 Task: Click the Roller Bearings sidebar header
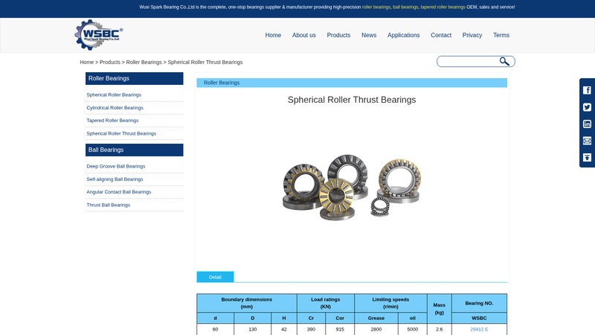[135, 79]
